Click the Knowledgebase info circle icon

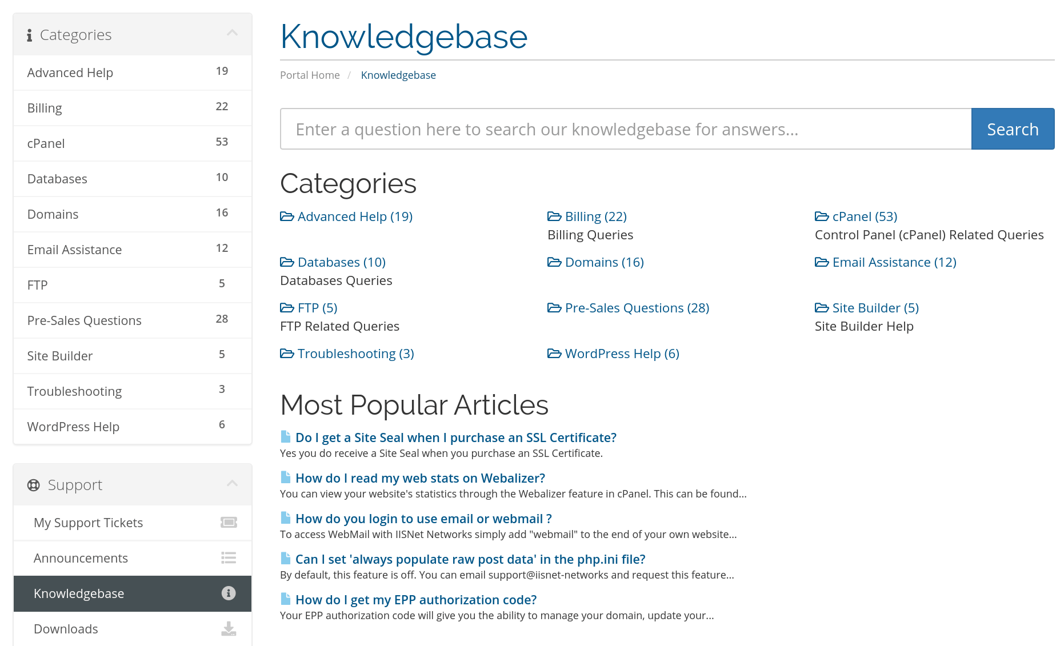229,593
